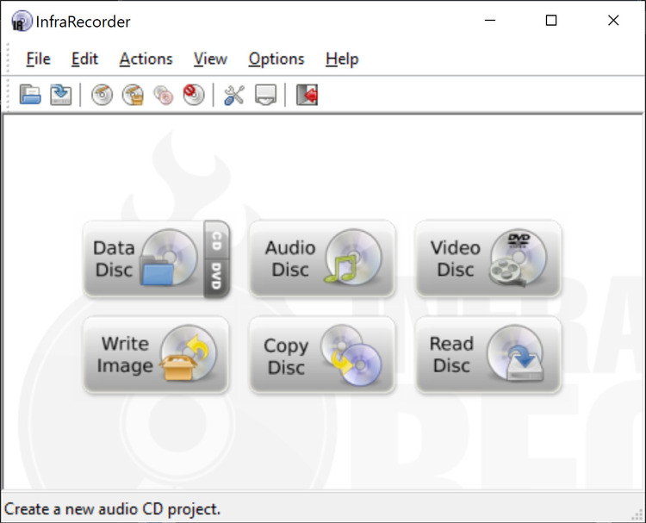Image resolution: width=646 pixels, height=523 pixels.
Task: Open the Actions menu
Action: click(x=146, y=59)
